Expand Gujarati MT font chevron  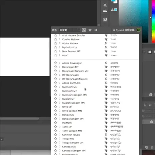tap(60, 99)
